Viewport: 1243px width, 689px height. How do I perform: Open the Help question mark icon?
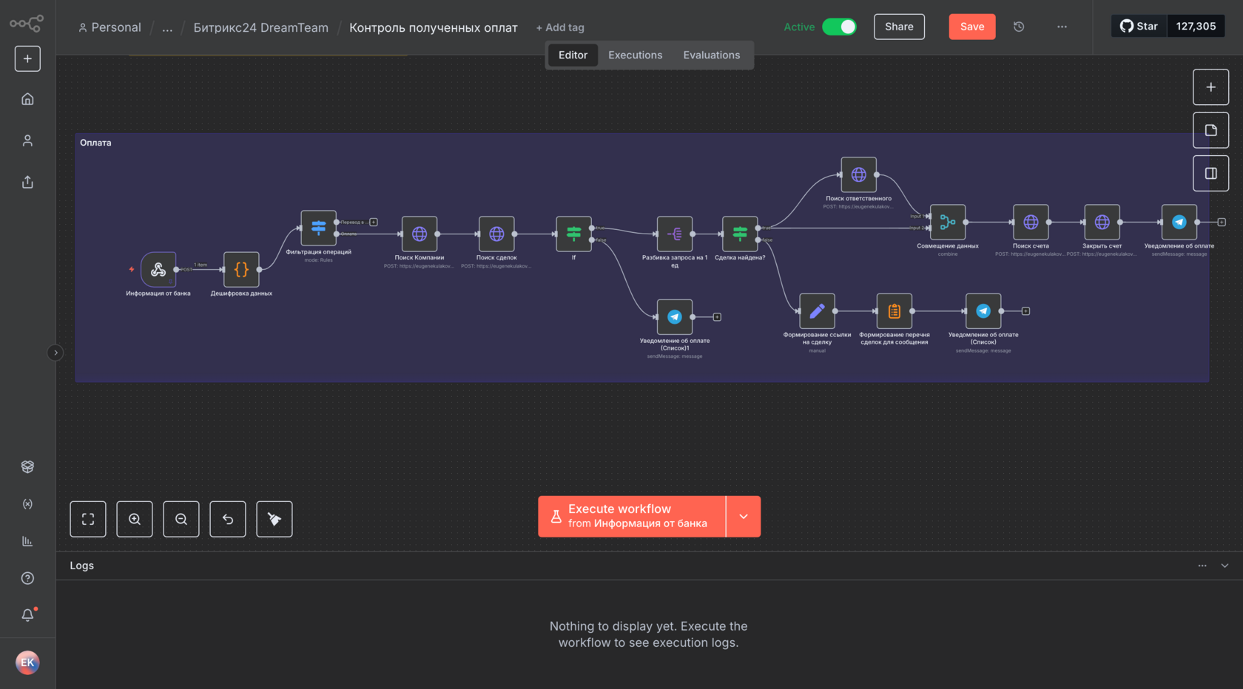point(27,578)
